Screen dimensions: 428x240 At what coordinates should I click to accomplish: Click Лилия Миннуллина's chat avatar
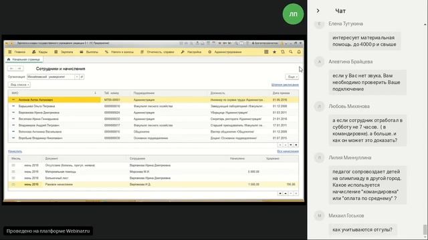pos(320,158)
